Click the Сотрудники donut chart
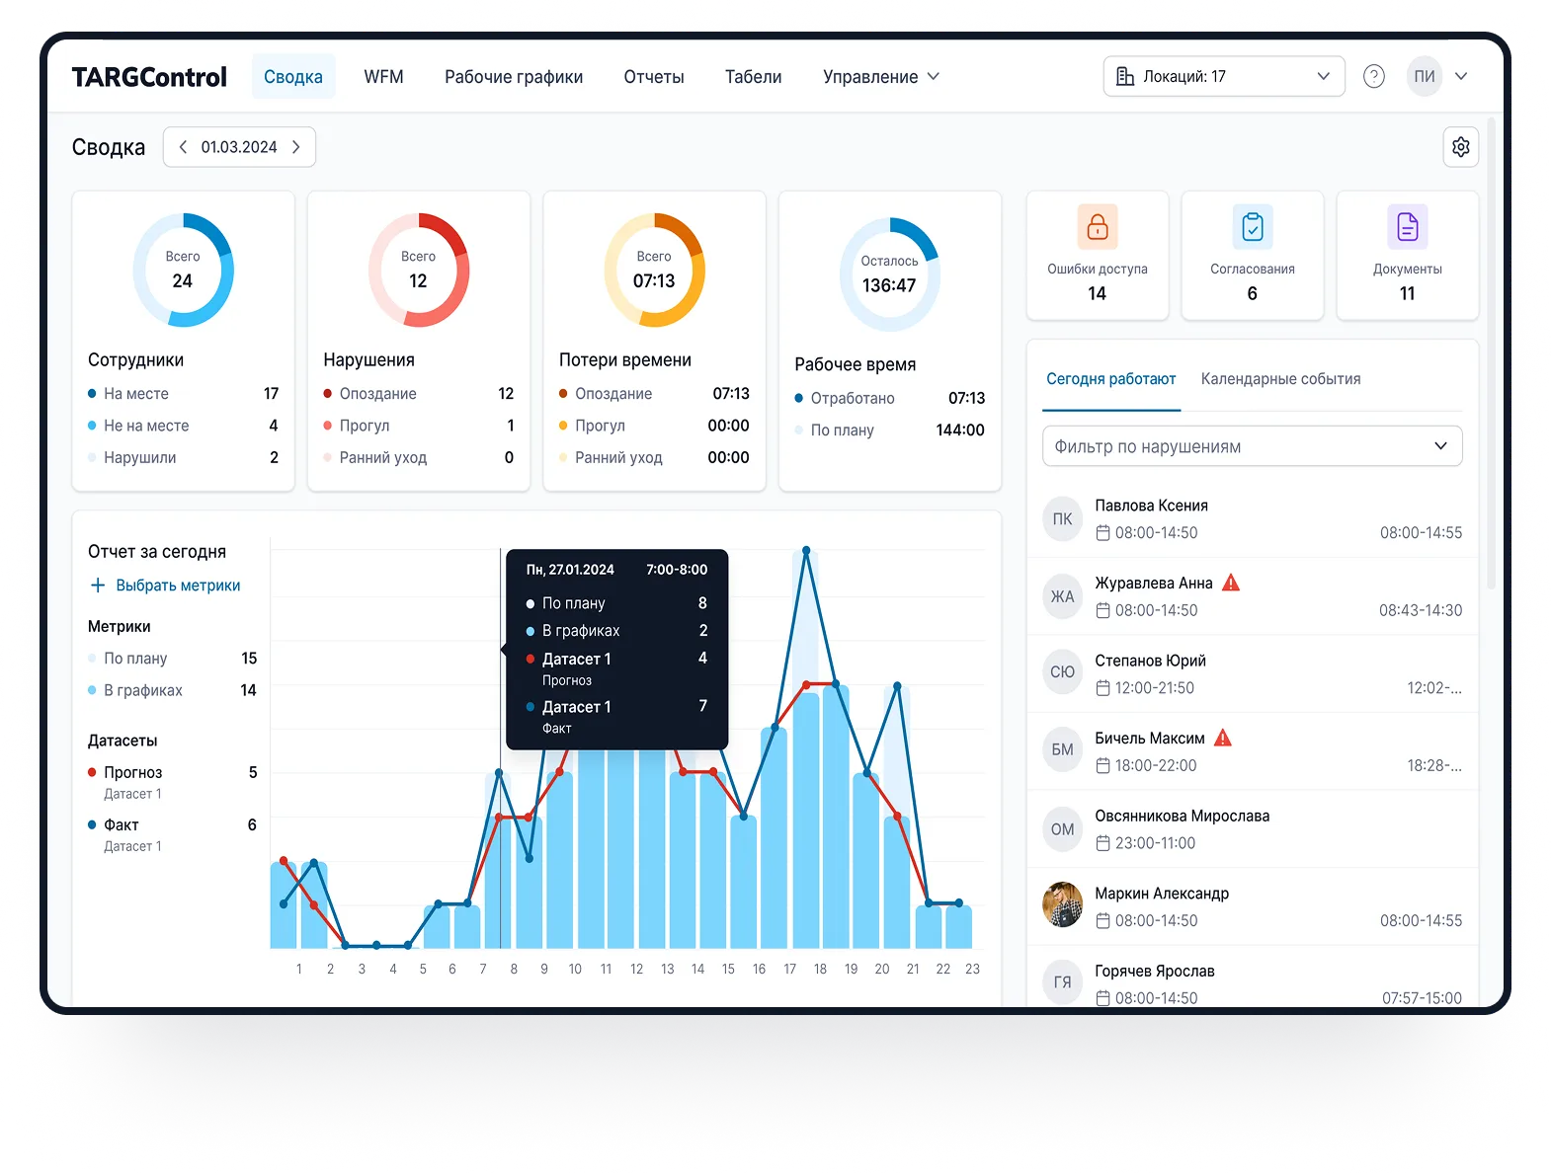This screenshot has width=1551, height=1173. 183,270
